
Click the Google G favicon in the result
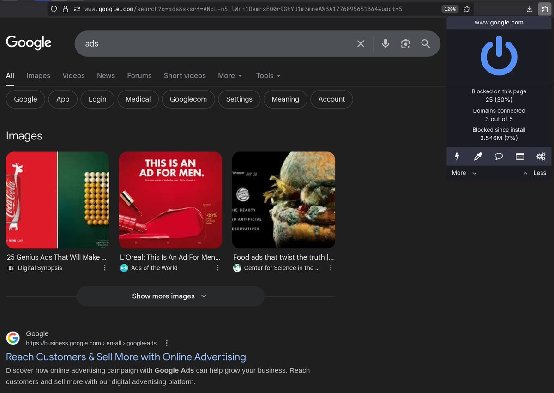(x=13, y=338)
